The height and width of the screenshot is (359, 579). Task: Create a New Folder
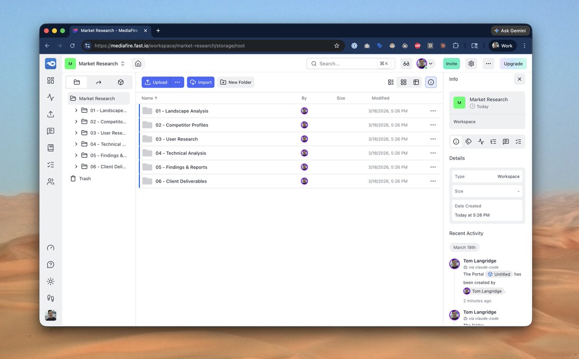(236, 82)
